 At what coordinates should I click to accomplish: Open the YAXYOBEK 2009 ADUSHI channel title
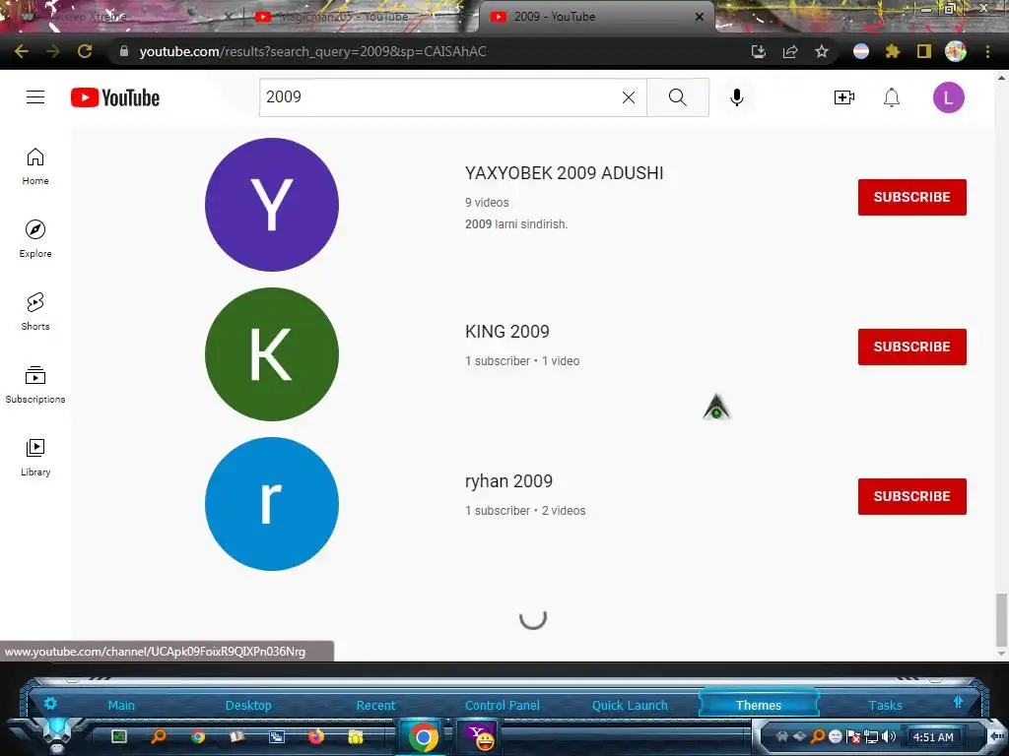[x=564, y=173]
